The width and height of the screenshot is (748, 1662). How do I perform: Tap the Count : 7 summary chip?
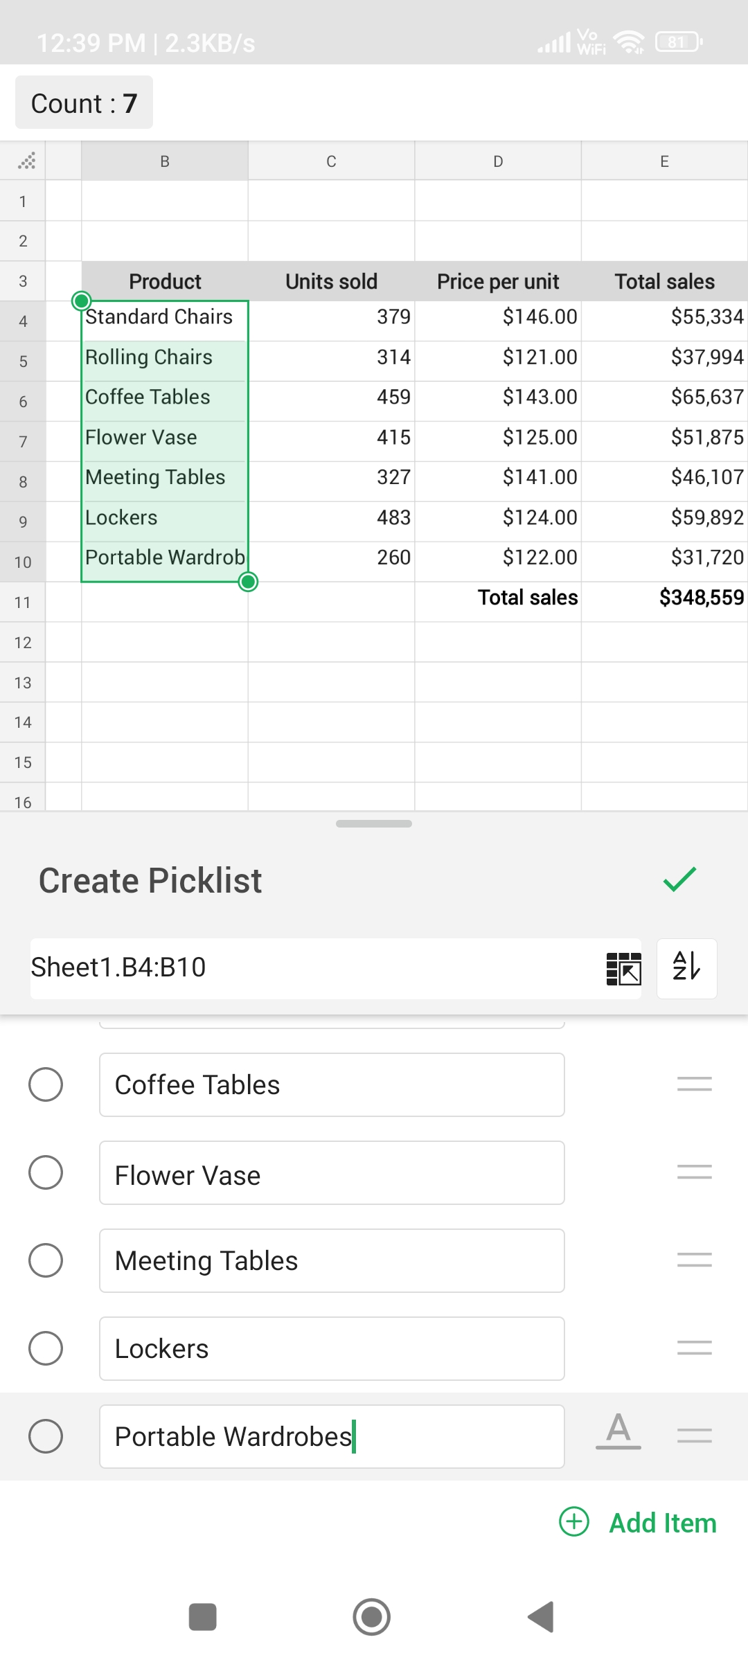[x=84, y=103]
